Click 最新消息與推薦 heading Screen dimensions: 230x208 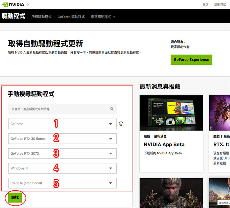pos(160,86)
